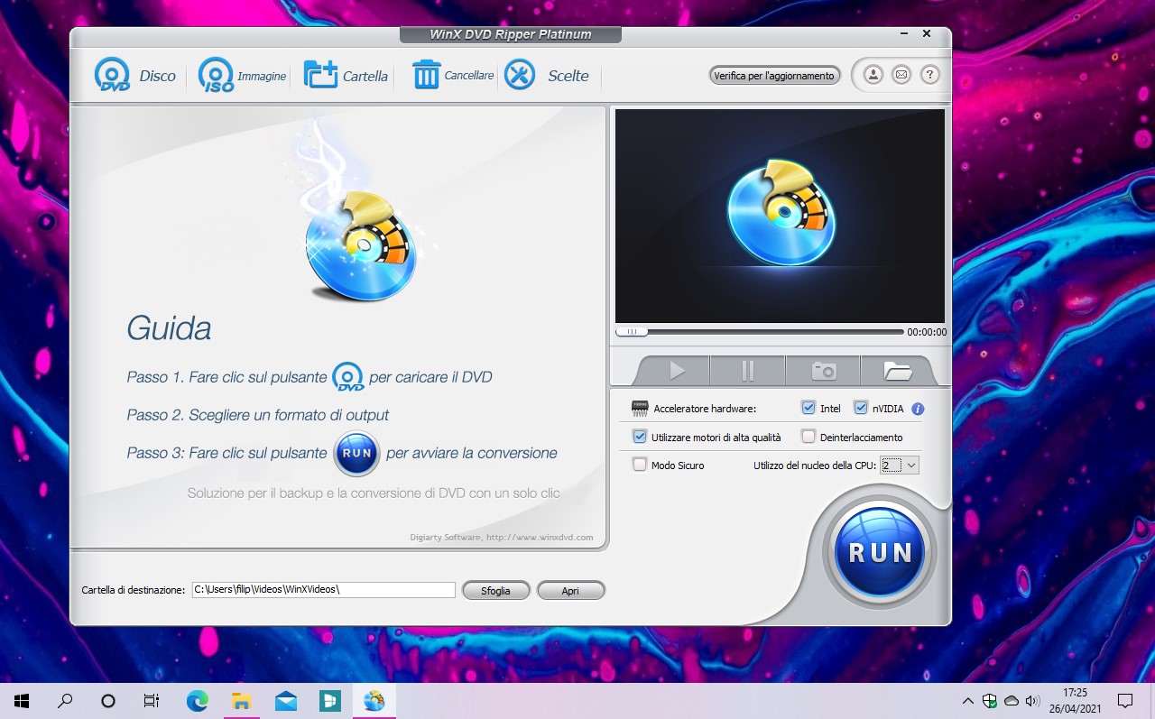Start playback in the preview player
The width and height of the screenshot is (1155, 719).
click(677, 371)
